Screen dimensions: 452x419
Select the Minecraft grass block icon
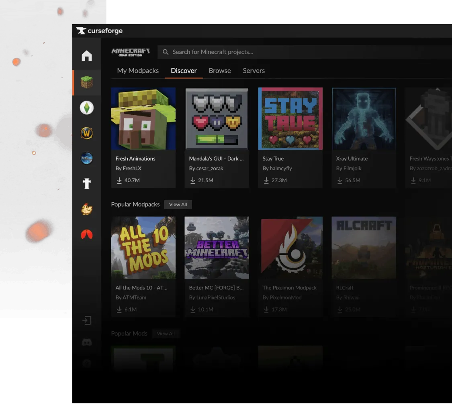click(87, 83)
